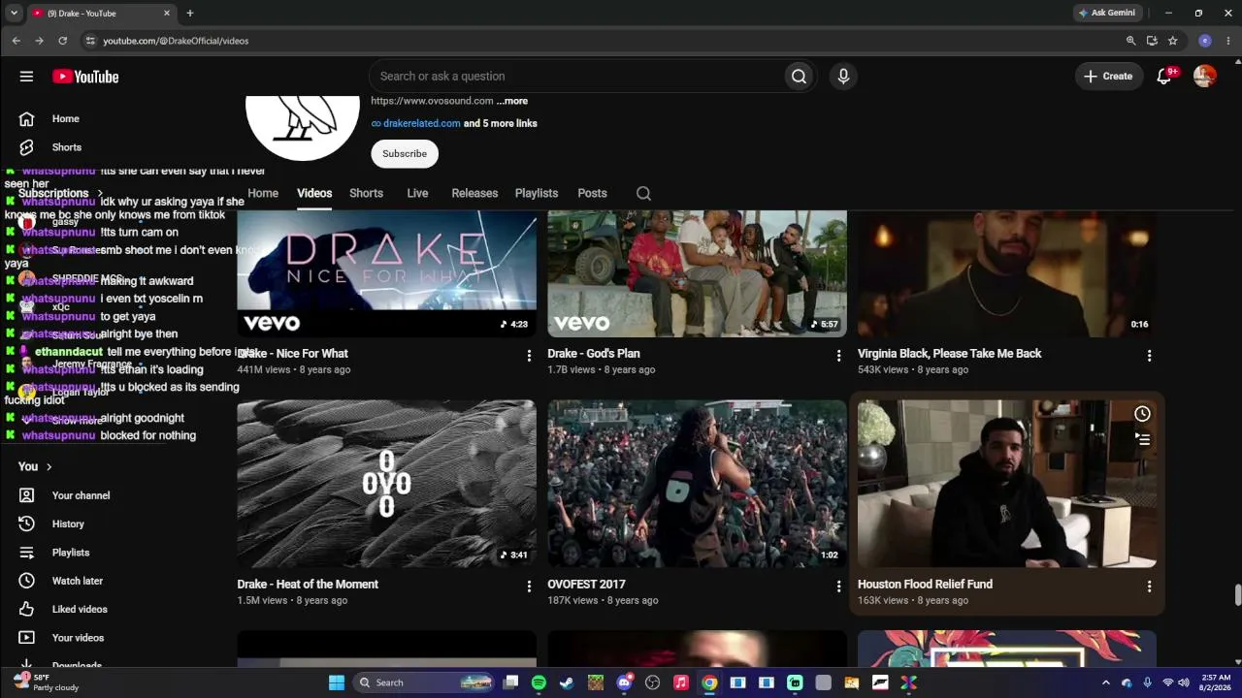Open options menu for Drake - Nice For What
Viewport: 1242px width, 698px height.
(x=529, y=356)
